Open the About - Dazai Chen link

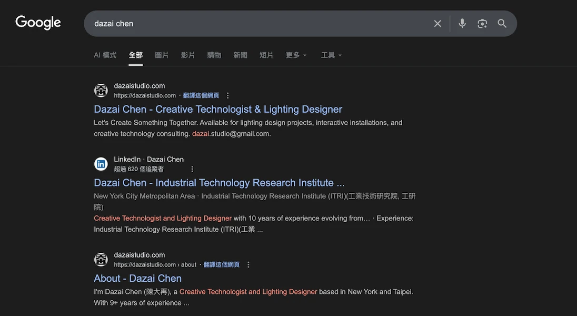pyautogui.click(x=137, y=279)
